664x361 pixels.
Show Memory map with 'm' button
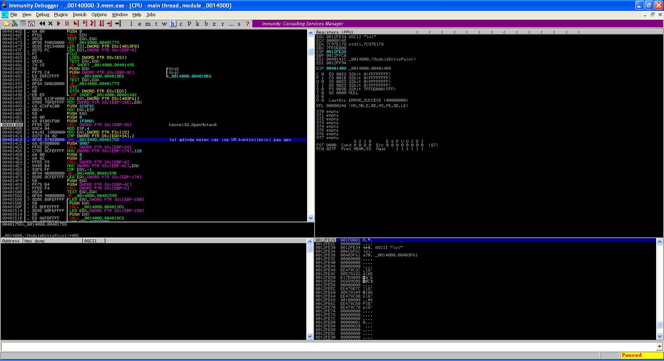coord(148,24)
